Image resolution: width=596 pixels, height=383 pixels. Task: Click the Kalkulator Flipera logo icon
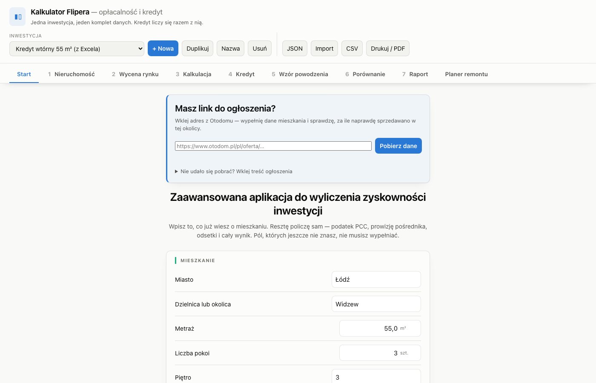(x=17, y=17)
